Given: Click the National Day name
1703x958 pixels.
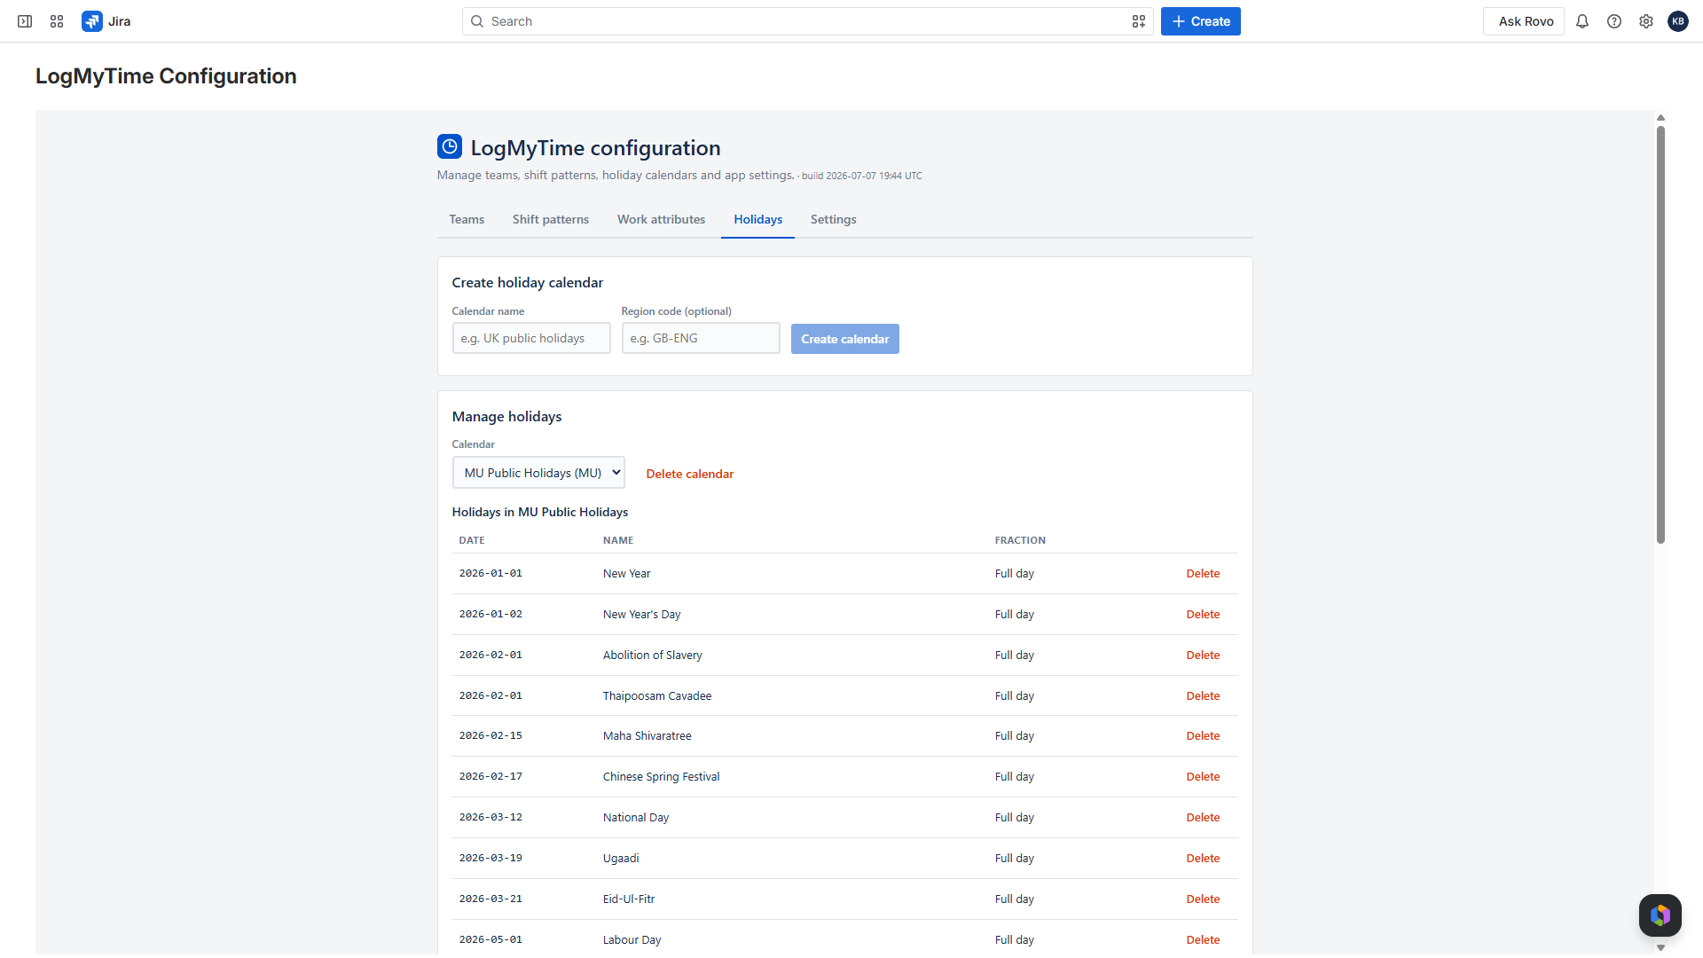Looking at the screenshot, I should coord(636,818).
